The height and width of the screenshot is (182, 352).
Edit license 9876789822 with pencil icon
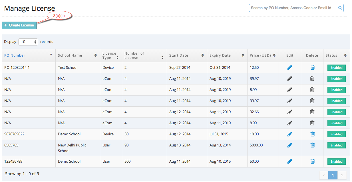coord(290,134)
